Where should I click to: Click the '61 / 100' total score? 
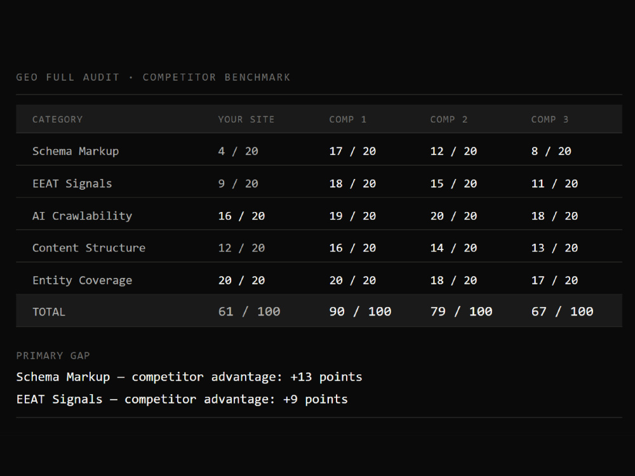coord(249,312)
